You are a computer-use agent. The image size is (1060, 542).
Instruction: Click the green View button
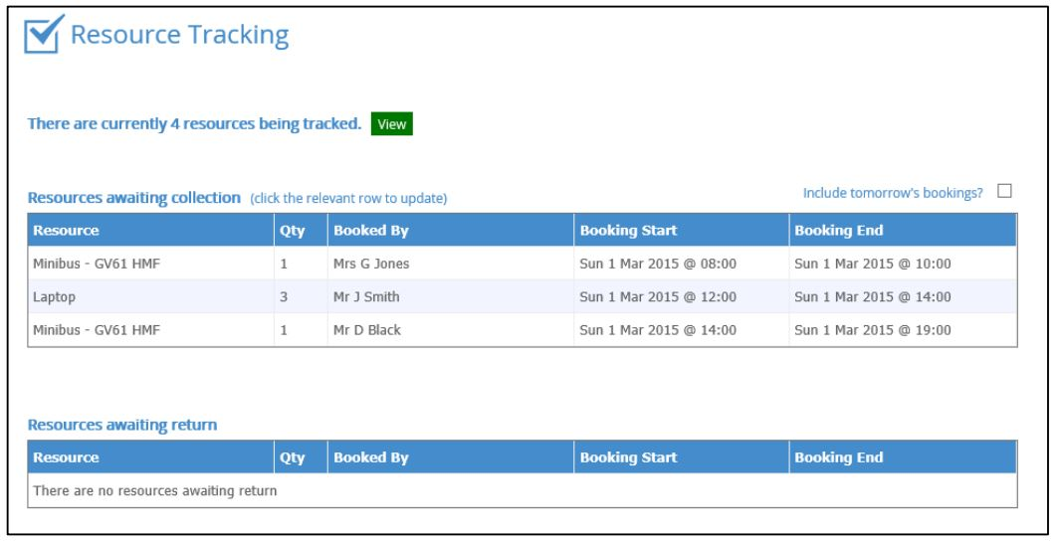click(391, 124)
